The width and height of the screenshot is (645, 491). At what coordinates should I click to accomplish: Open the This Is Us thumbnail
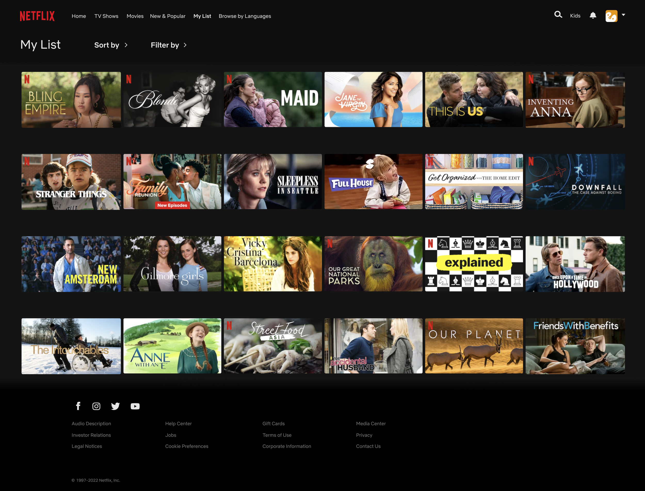tap(474, 100)
